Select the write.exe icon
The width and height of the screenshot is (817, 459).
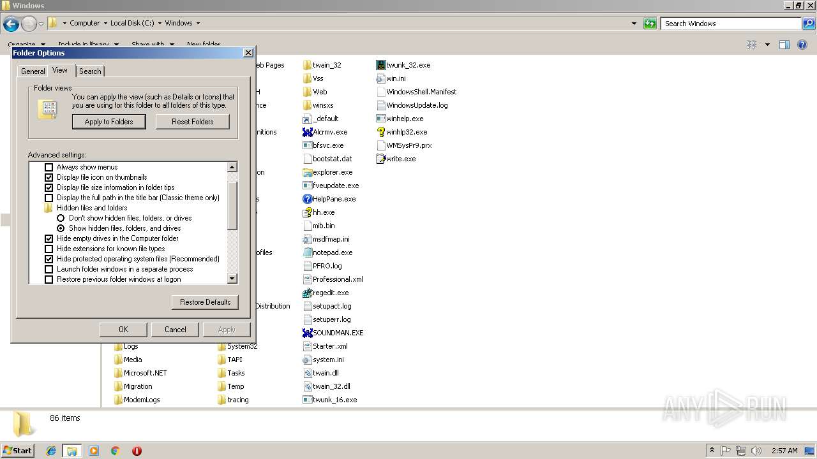(380, 159)
